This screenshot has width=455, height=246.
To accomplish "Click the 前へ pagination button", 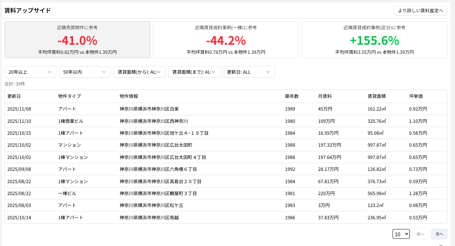I will (x=420, y=234).
